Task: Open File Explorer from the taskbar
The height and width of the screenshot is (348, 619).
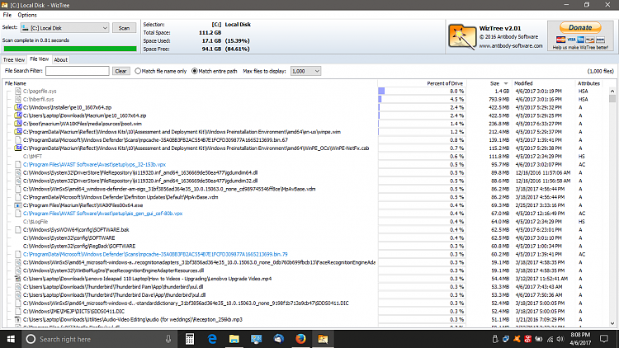Action: click(234, 339)
